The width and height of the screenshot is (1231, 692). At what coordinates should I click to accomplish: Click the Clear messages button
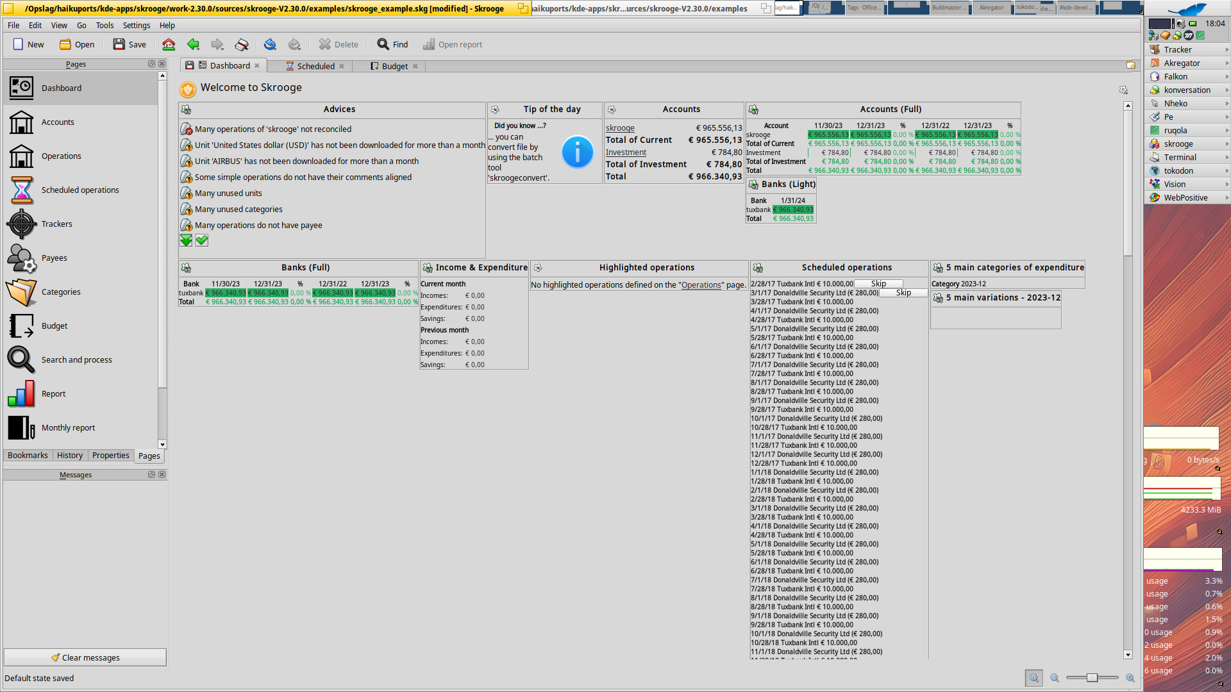[x=85, y=657]
